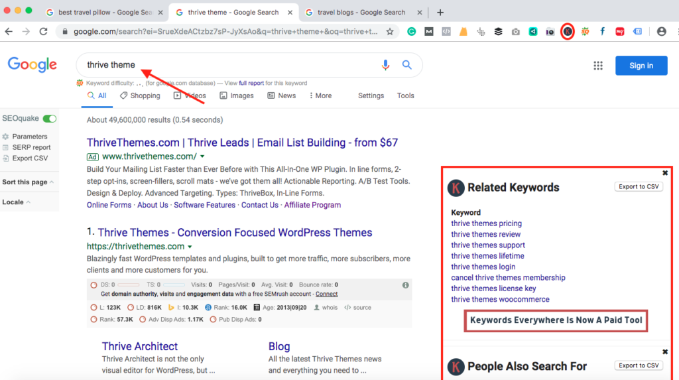Click the browser address bar URL

225,31
